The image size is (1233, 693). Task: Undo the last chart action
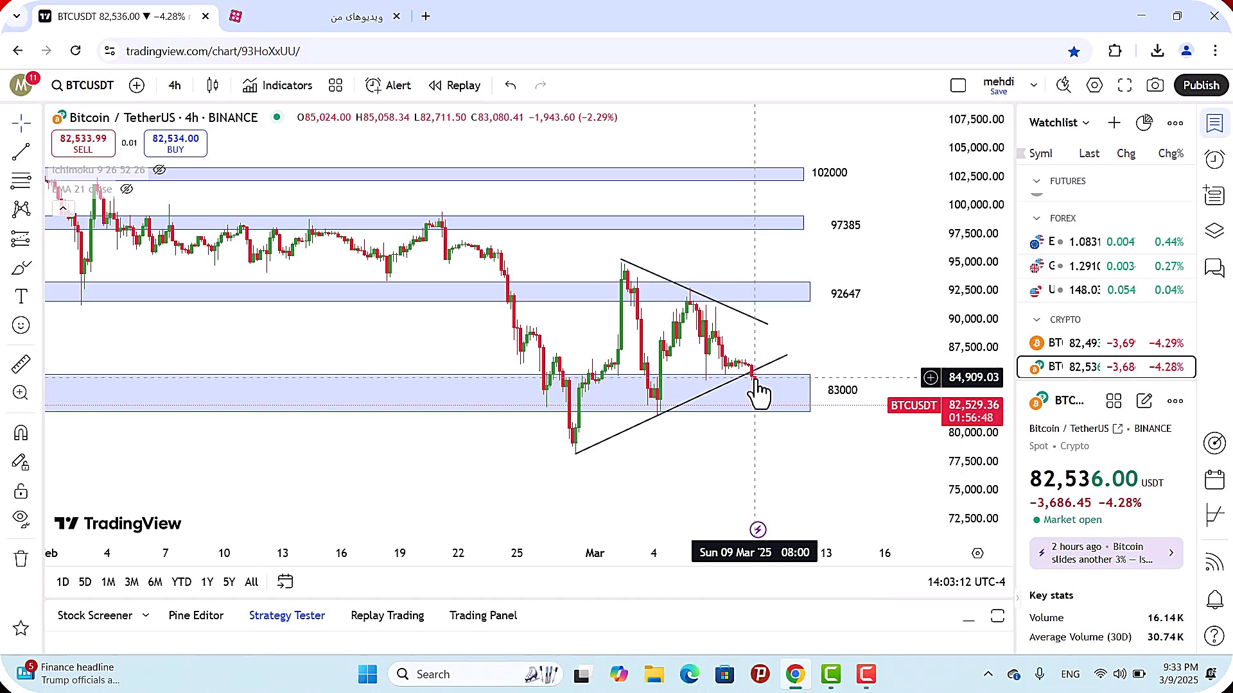click(511, 85)
